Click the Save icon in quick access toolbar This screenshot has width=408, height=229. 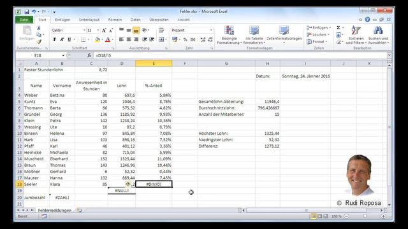click(27, 11)
